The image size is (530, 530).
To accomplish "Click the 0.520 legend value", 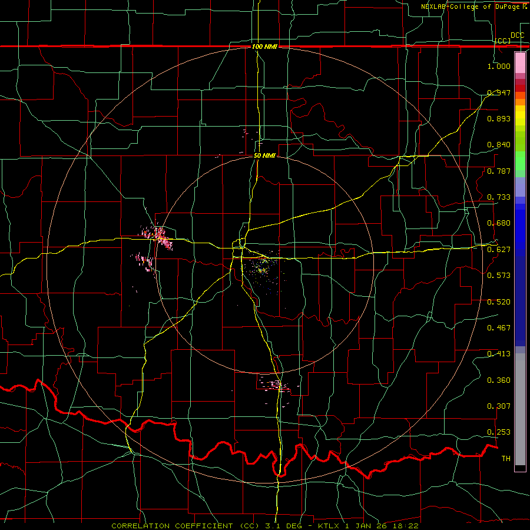I will coord(499,302).
